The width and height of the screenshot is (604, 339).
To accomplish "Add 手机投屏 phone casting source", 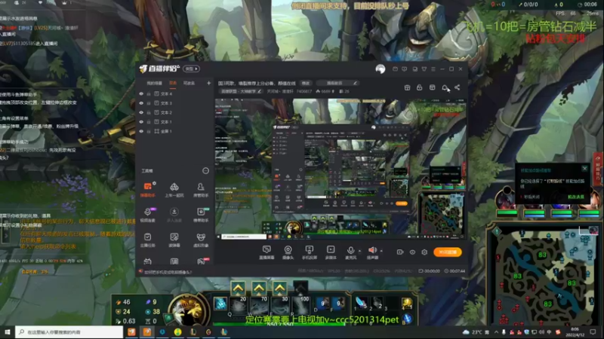I will (309, 252).
